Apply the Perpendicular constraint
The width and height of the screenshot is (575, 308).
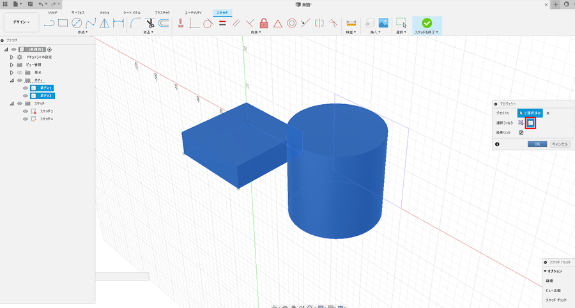point(250,23)
